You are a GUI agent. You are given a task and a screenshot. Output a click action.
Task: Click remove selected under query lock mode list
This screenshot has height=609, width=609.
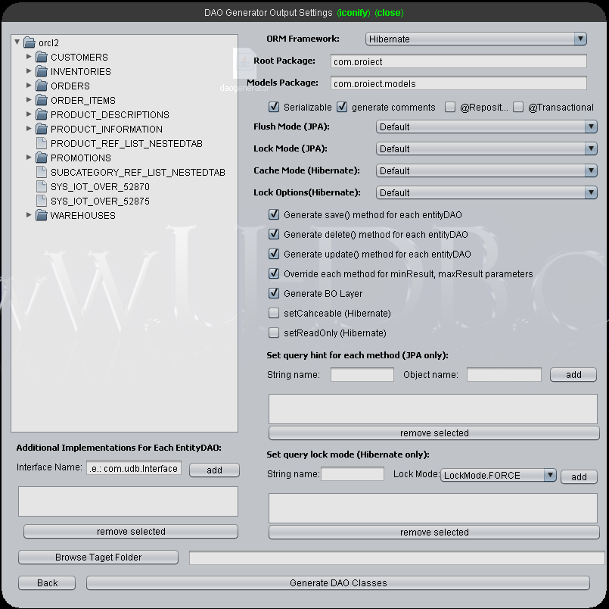434,532
